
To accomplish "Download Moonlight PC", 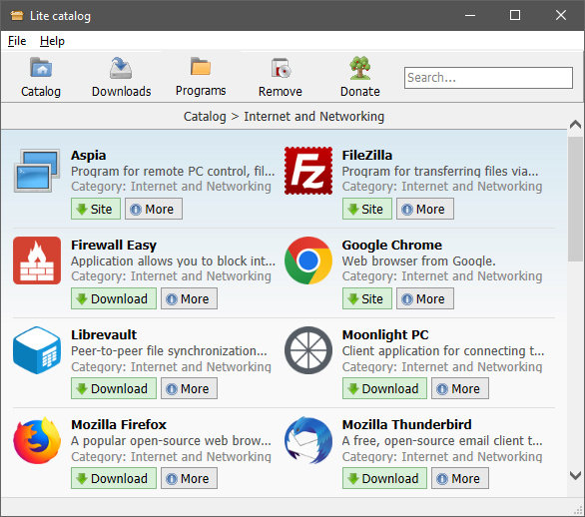I will (x=384, y=388).
